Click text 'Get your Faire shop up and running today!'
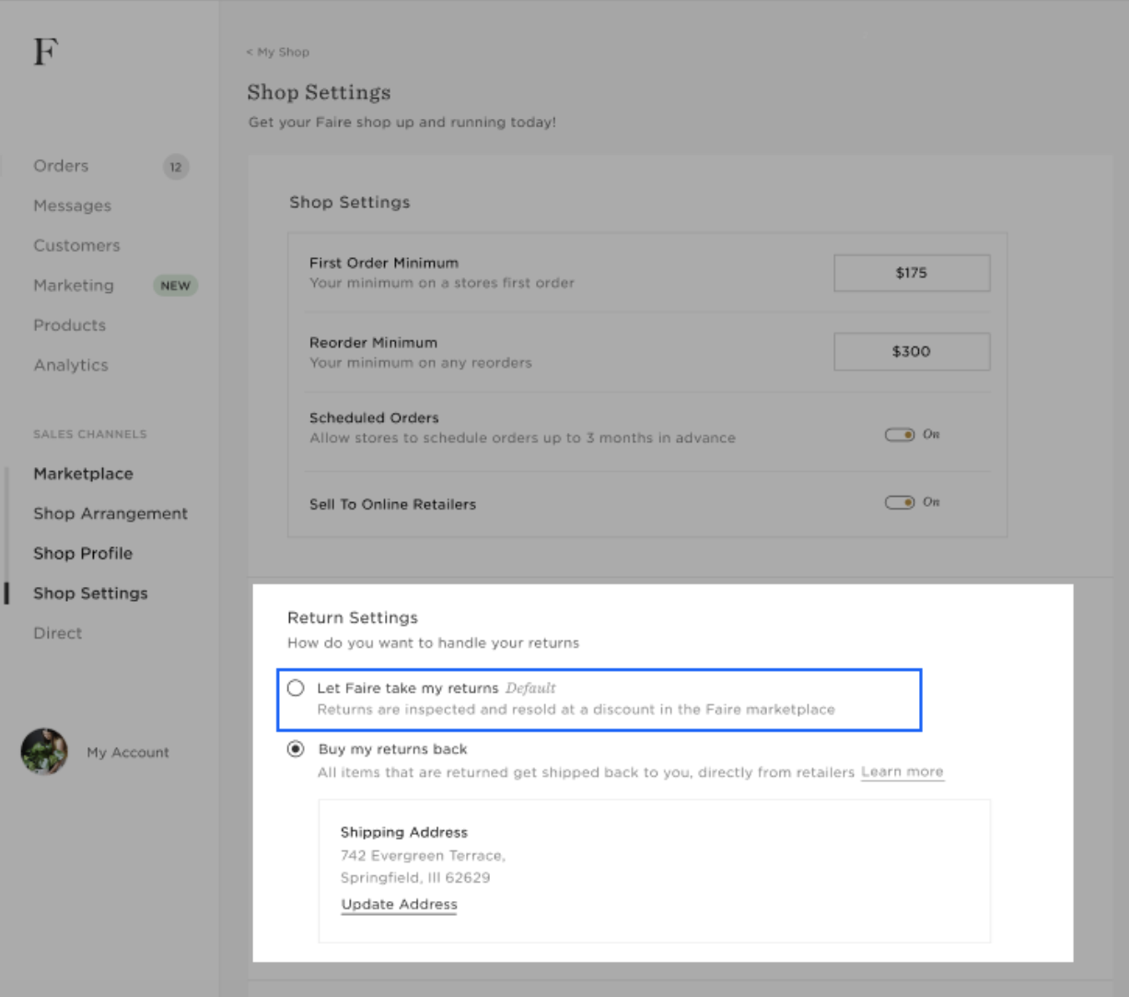 pos(402,122)
